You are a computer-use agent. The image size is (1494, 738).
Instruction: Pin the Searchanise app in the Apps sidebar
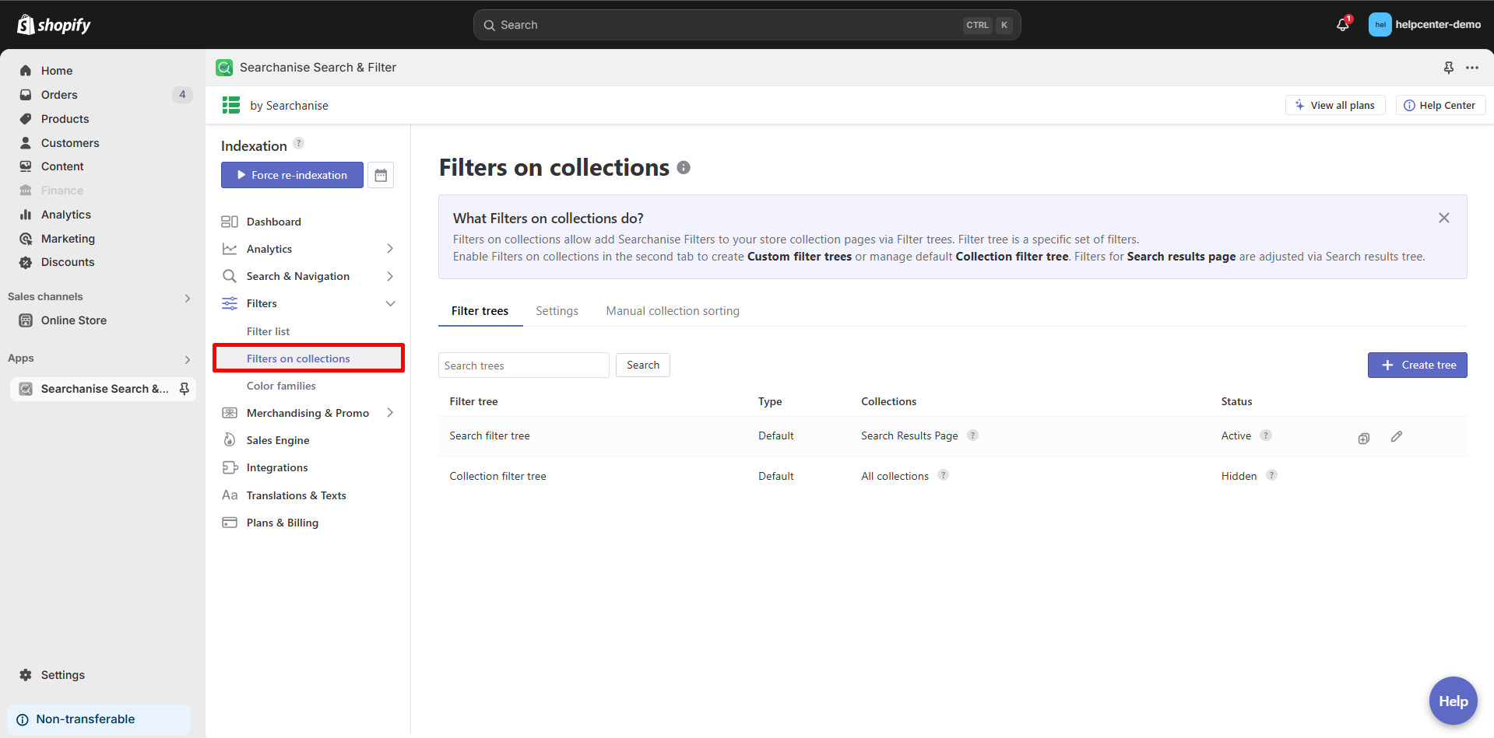click(184, 388)
